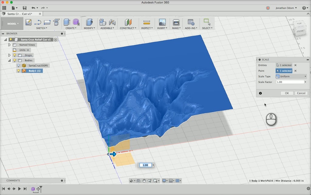Switch to the Santa Cruz Cut v1 tab

[x=20, y=14]
